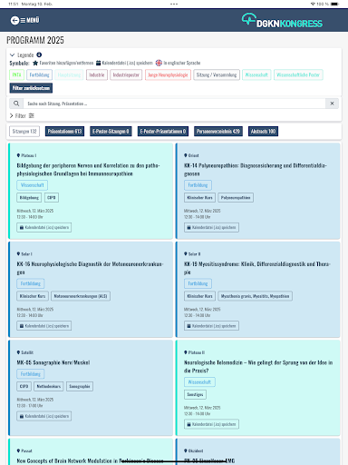348x465 pixels.
Task: Click the Fortbildung tag on the KK-14 card
Action: click(x=198, y=185)
